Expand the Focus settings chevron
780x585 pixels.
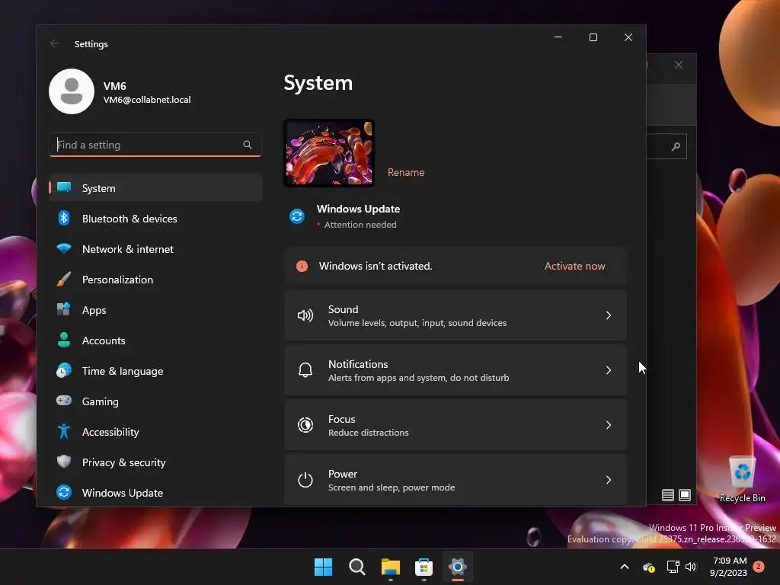pos(609,425)
